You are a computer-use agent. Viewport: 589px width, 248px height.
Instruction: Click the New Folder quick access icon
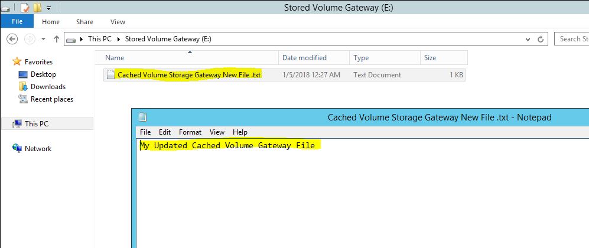37,8
